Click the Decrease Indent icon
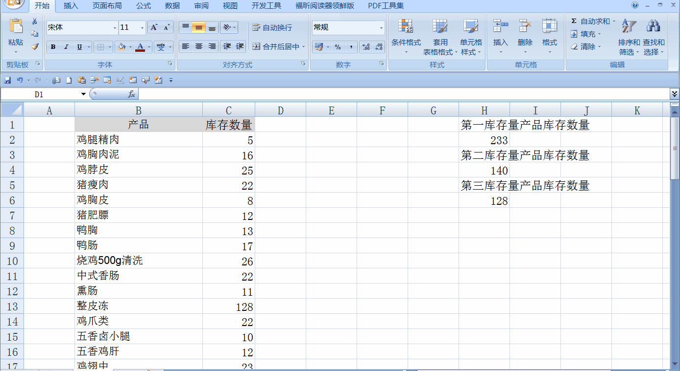 point(227,46)
